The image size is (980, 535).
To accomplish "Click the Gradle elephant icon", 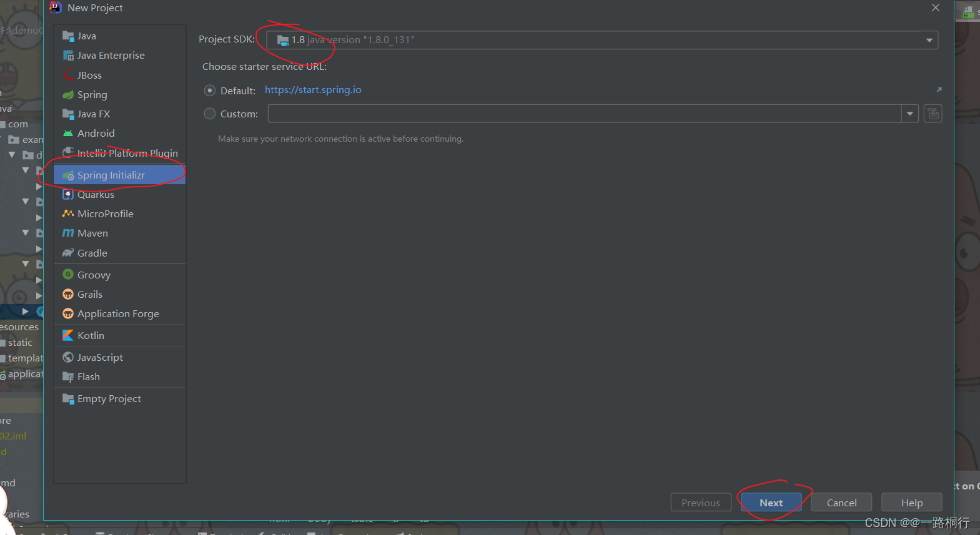I will click(68, 253).
